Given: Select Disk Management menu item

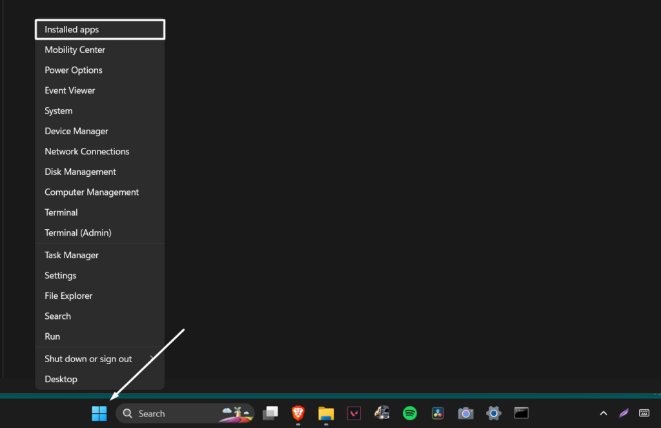Looking at the screenshot, I should click(80, 172).
